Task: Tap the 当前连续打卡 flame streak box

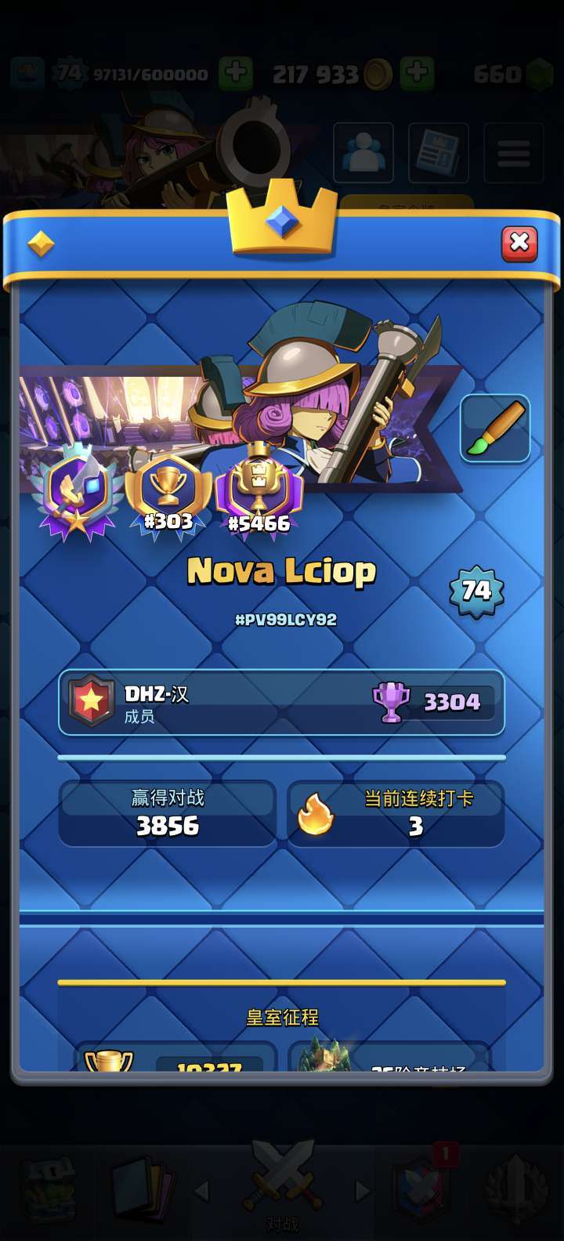Action: pos(396,813)
